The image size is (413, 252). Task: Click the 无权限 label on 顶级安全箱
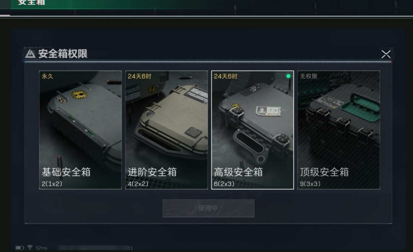point(309,76)
